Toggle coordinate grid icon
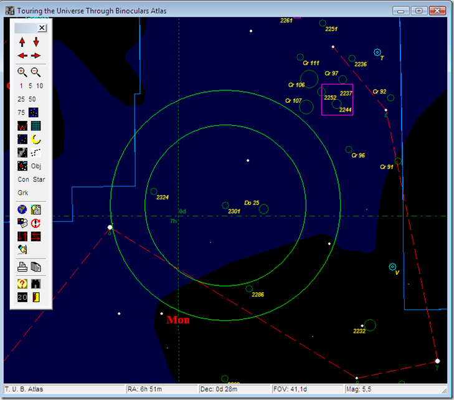The height and width of the screenshot is (400, 454). [x=36, y=126]
